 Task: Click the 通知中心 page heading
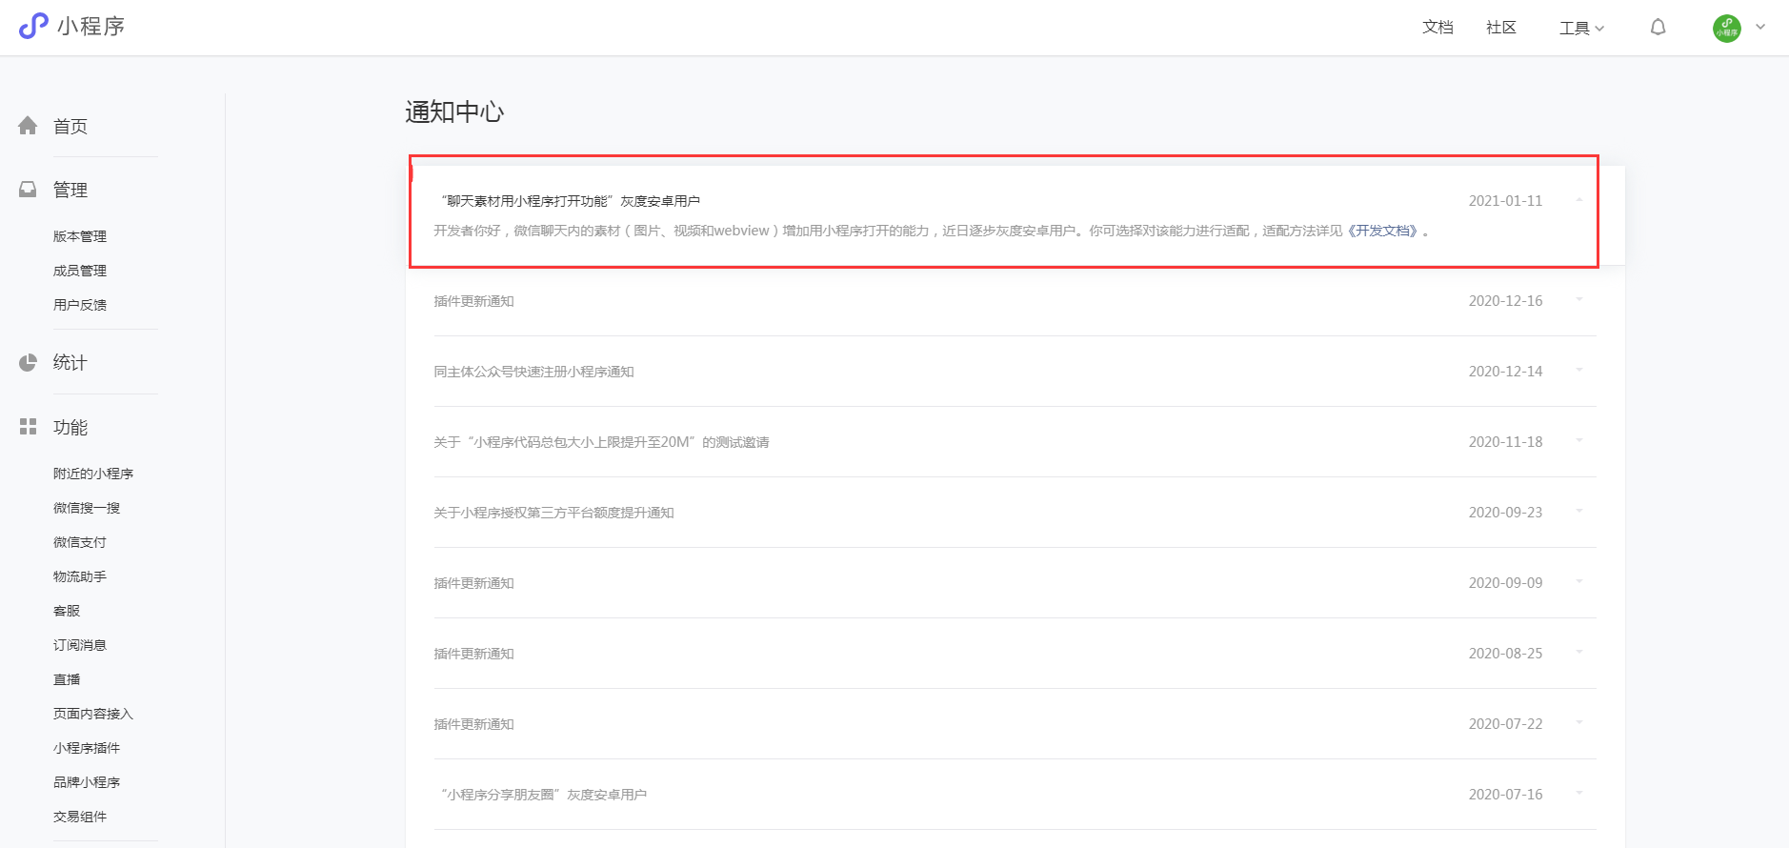coord(454,111)
